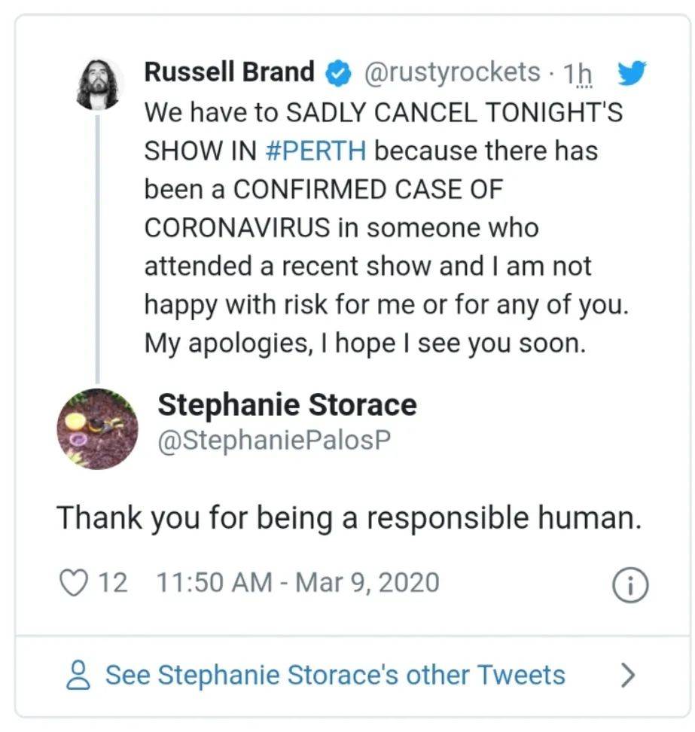Click the thread line connecting the tweets
The width and height of the screenshot is (695, 732).
tap(98, 249)
